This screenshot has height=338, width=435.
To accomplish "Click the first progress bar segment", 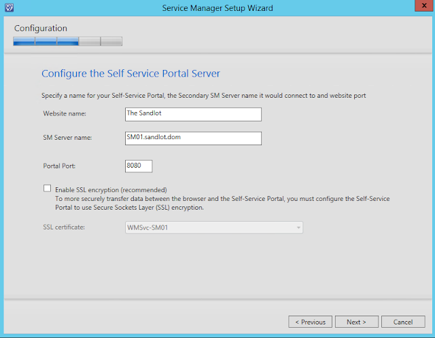I will click(x=24, y=41).
